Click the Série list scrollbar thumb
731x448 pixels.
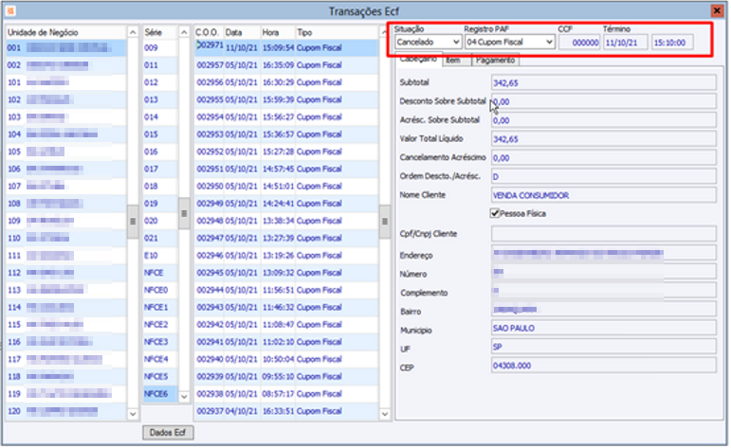coord(184,213)
